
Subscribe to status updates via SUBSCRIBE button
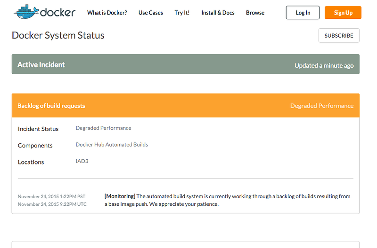[339, 36]
